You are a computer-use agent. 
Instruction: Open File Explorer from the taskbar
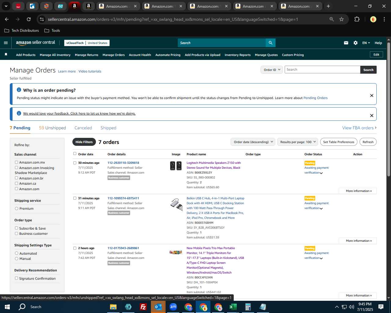click(x=113, y=307)
